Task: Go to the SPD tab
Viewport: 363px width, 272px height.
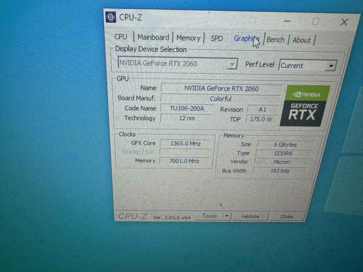Action: (x=217, y=38)
